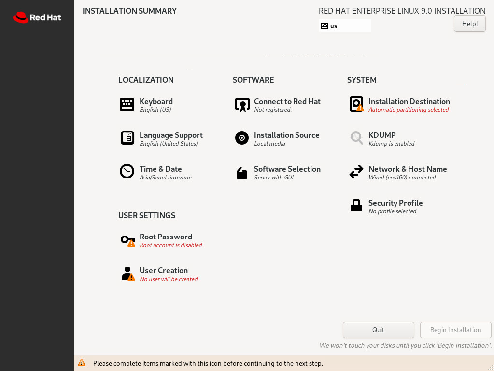The width and height of the screenshot is (494, 371).
Task: Open Network & Host Name arrows icon
Action: tap(356, 172)
